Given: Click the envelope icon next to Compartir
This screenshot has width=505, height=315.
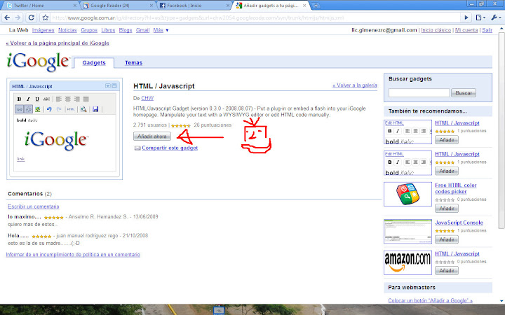Looking at the screenshot, I should point(137,148).
